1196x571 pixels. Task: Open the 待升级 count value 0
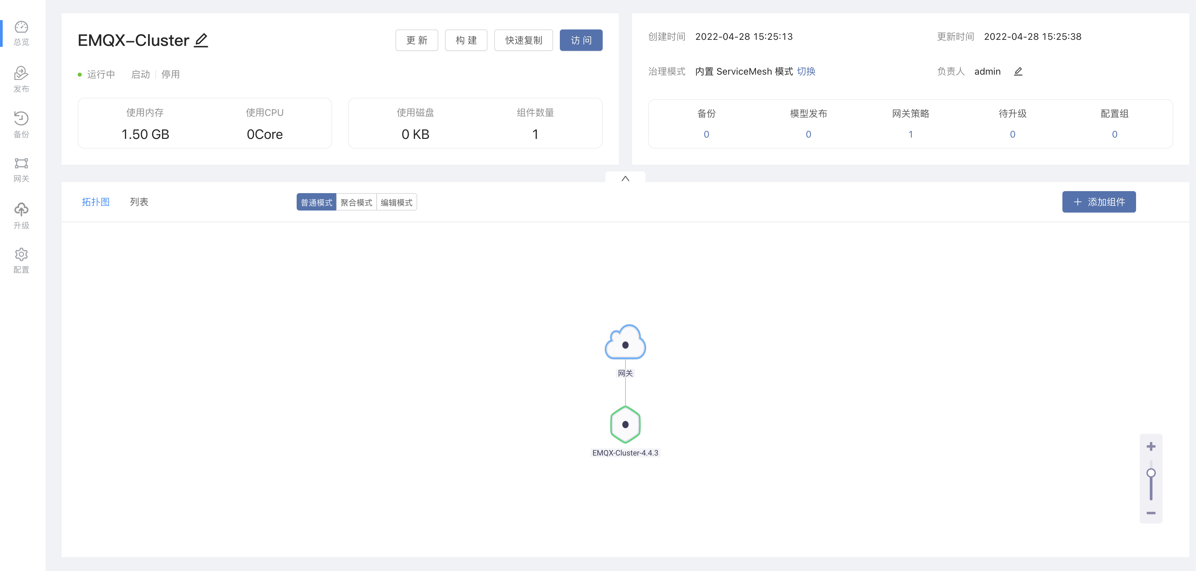point(1013,135)
